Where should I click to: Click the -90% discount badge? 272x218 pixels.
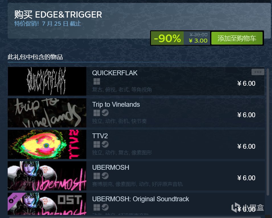167,38
